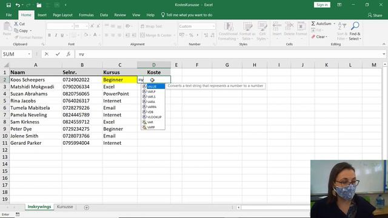Click the macro record status bar icon
The height and width of the screenshot is (218, 388).
click(x=18, y=214)
